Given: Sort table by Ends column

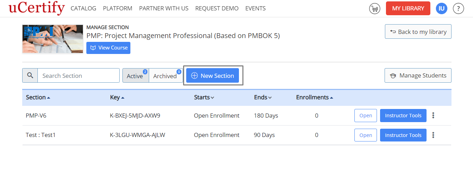Looking at the screenshot, I should 263,98.
